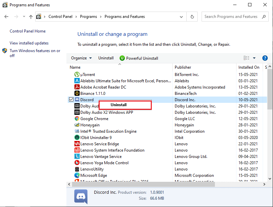The width and height of the screenshot is (273, 207).
Task: Expand the address bar history dropdown
Action: tap(181, 17)
